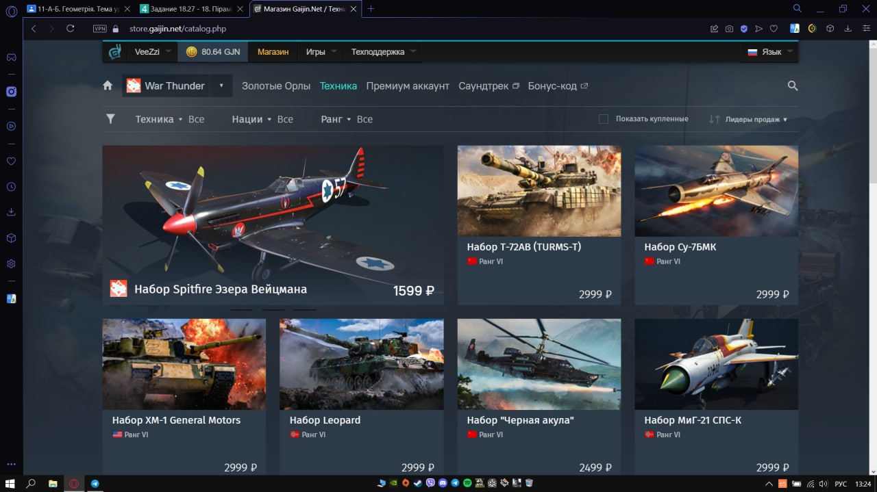This screenshot has height=492, width=877.
Task: Open the 'Набор Т-72АВ (TURMS-T)' title
Action: pos(523,247)
